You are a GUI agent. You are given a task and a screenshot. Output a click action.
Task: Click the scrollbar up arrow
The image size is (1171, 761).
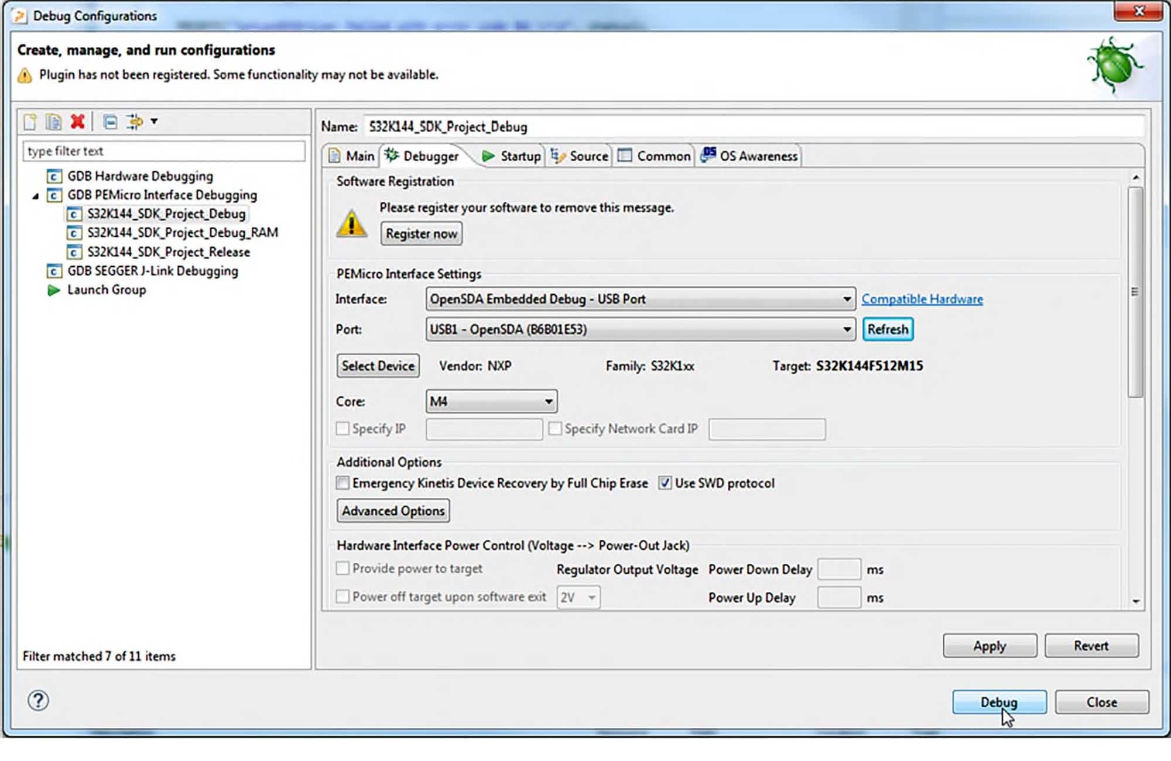[x=1136, y=177]
